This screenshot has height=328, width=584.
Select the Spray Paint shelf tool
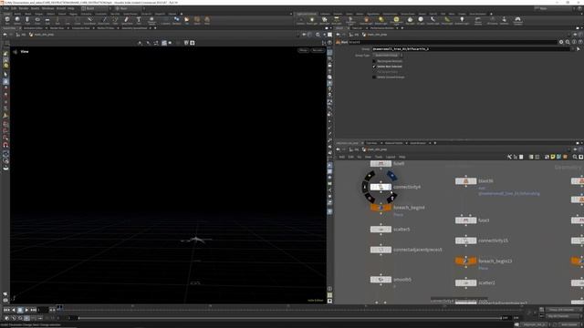click(127, 20)
